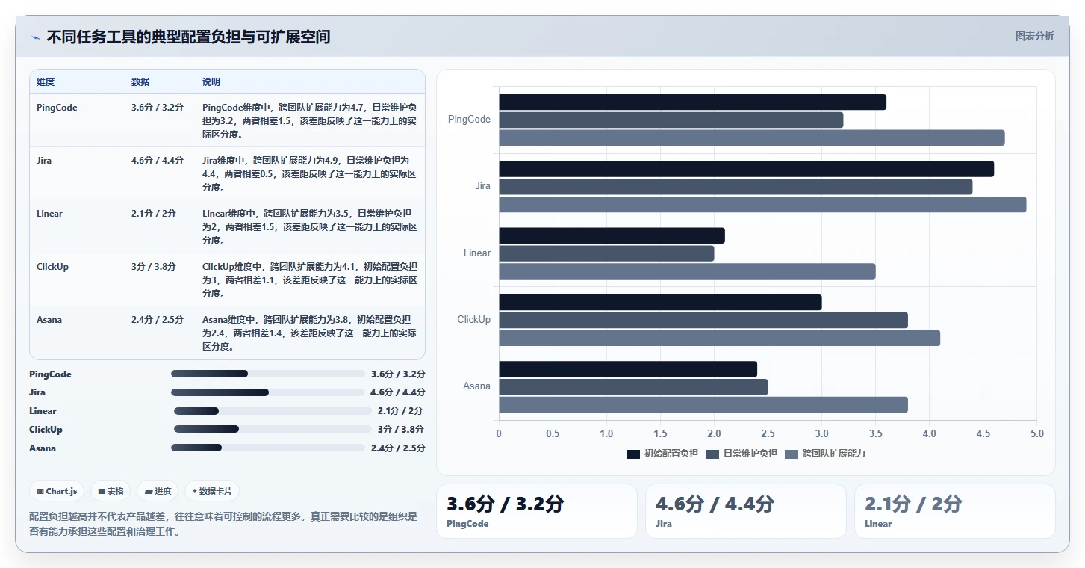Click the ClickUp description text in the table

309,280
